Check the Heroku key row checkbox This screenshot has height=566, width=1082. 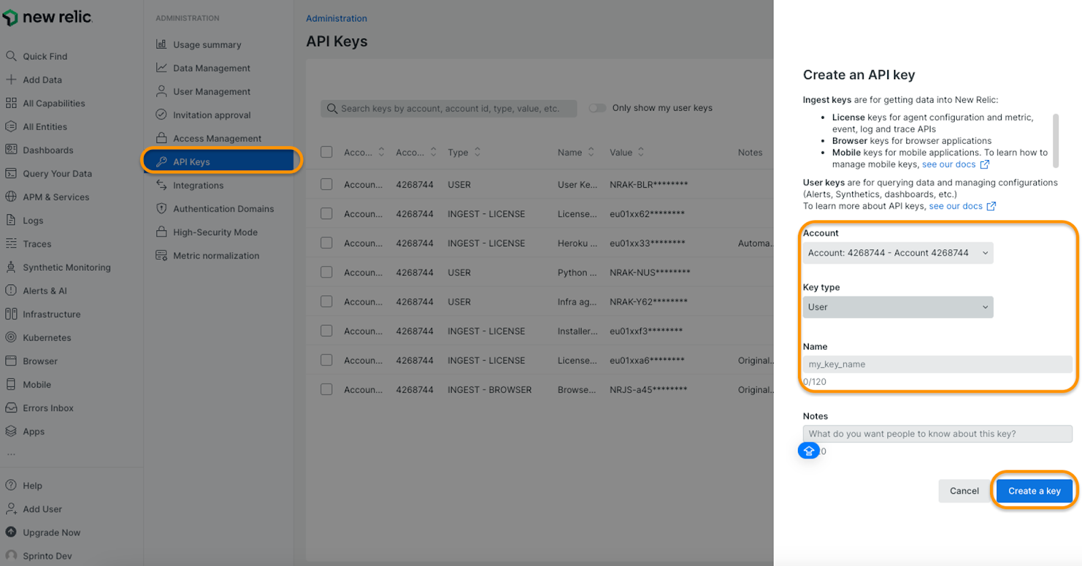(x=327, y=242)
